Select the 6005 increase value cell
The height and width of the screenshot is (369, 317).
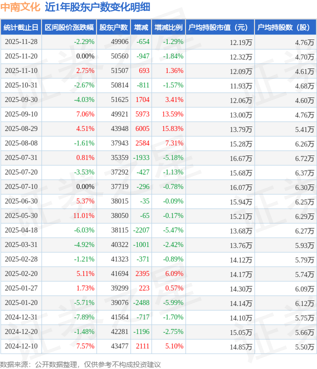point(142,129)
